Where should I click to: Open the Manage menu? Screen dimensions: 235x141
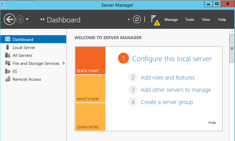[171, 20]
